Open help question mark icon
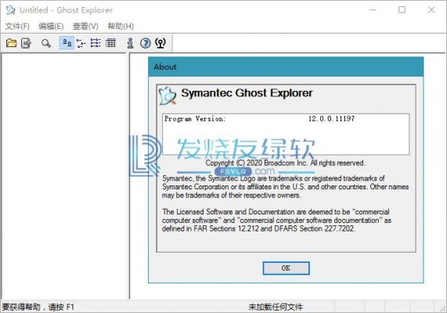 [x=146, y=43]
